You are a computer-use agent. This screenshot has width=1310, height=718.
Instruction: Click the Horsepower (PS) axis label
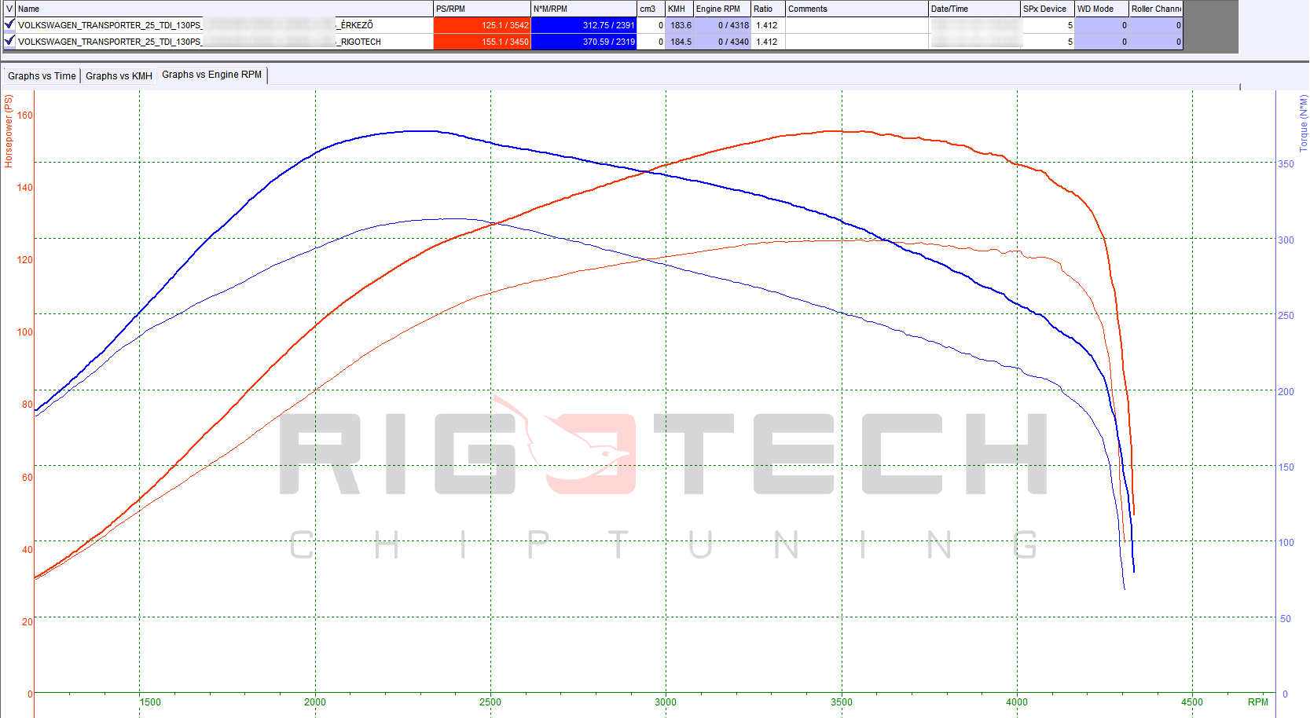(9, 131)
